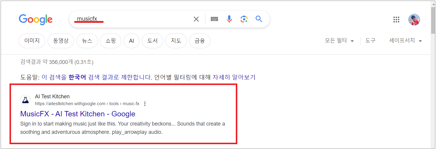Image resolution: width=438 pixels, height=151 pixels.
Task: Open the Google apps grid
Action: (x=396, y=20)
